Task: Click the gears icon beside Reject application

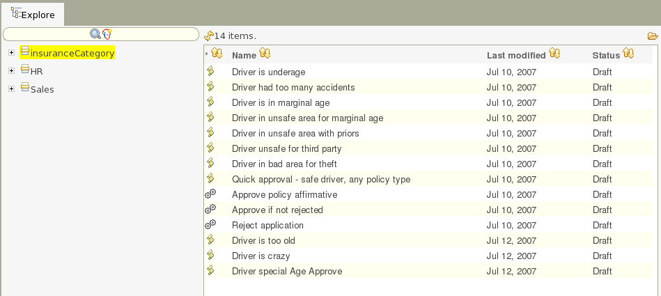Action: 210,225
